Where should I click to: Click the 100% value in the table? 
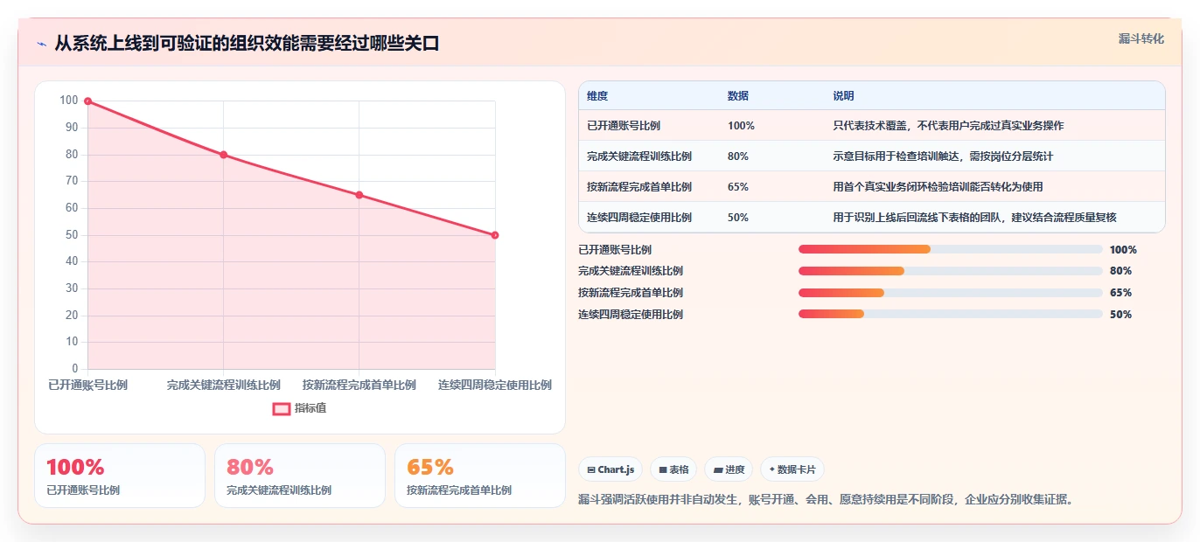741,126
